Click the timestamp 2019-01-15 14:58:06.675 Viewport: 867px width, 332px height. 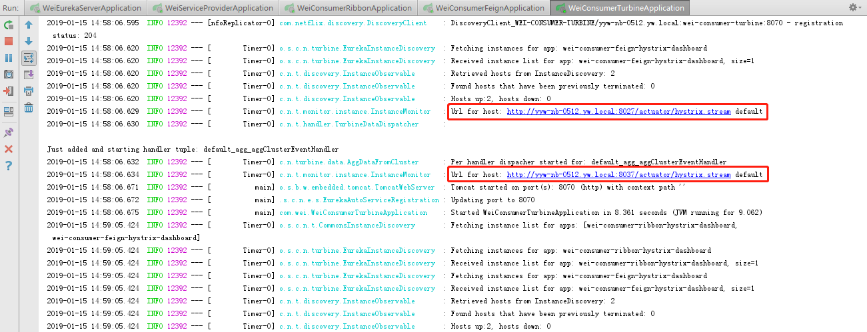pos(93,213)
